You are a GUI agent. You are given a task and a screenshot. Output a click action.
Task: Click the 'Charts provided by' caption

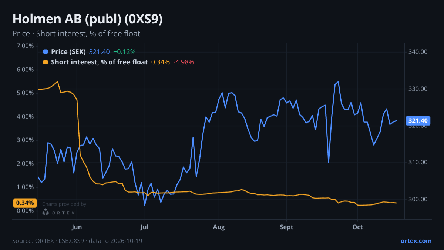click(x=64, y=204)
